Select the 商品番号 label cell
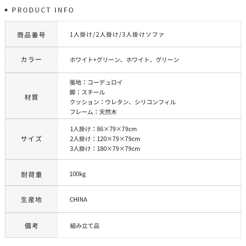 coord(31,34)
